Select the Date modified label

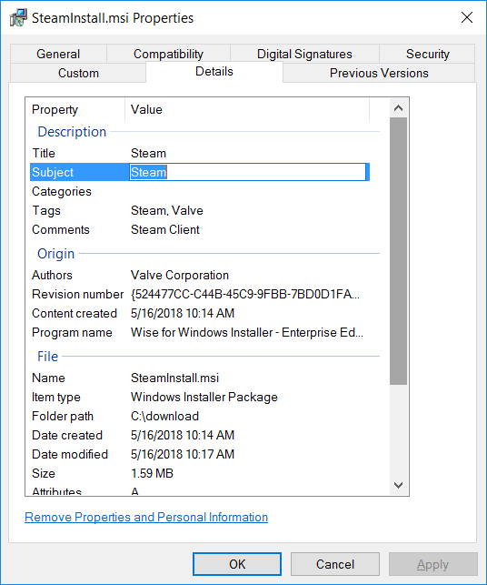pos(70,454)
